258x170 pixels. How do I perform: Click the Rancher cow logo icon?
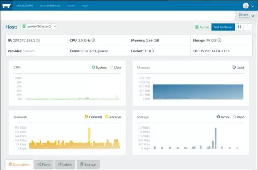click(x=7, y=6)
